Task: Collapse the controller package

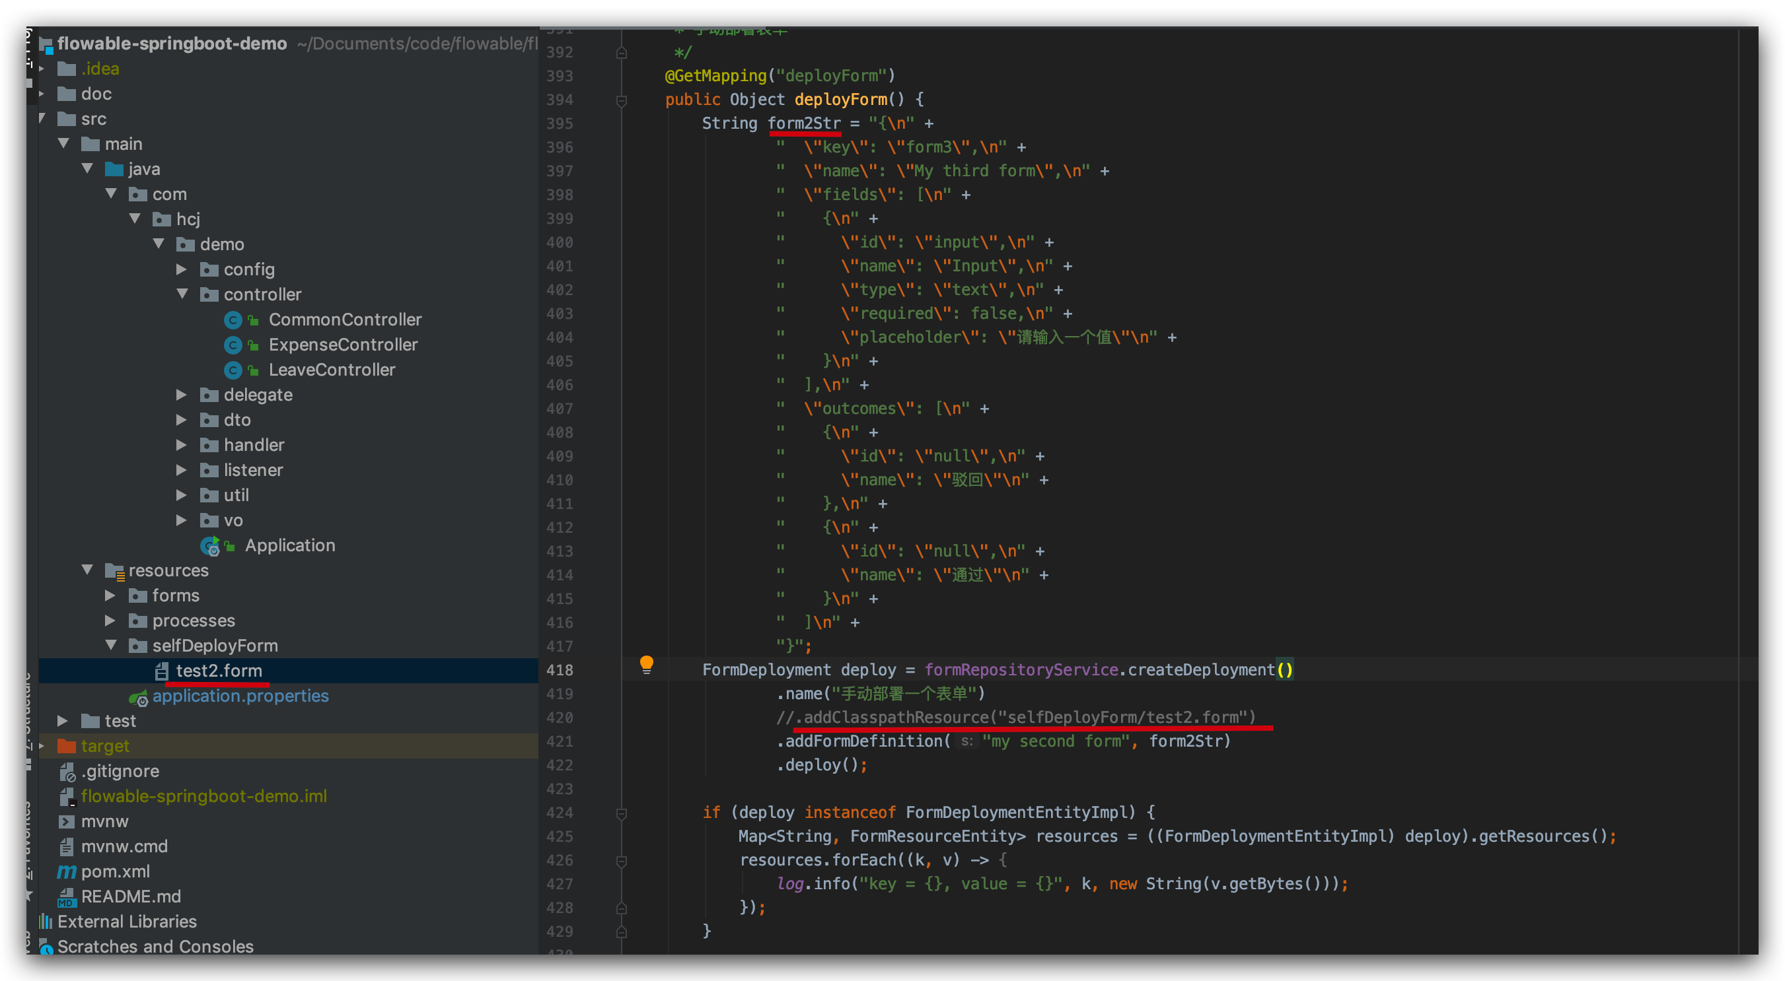Action: pos(183,294)
